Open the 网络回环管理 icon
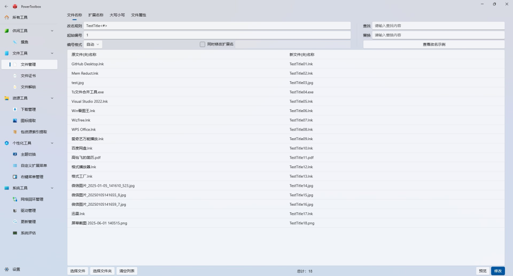Screen dimensions: 513x276 (15, 199)
